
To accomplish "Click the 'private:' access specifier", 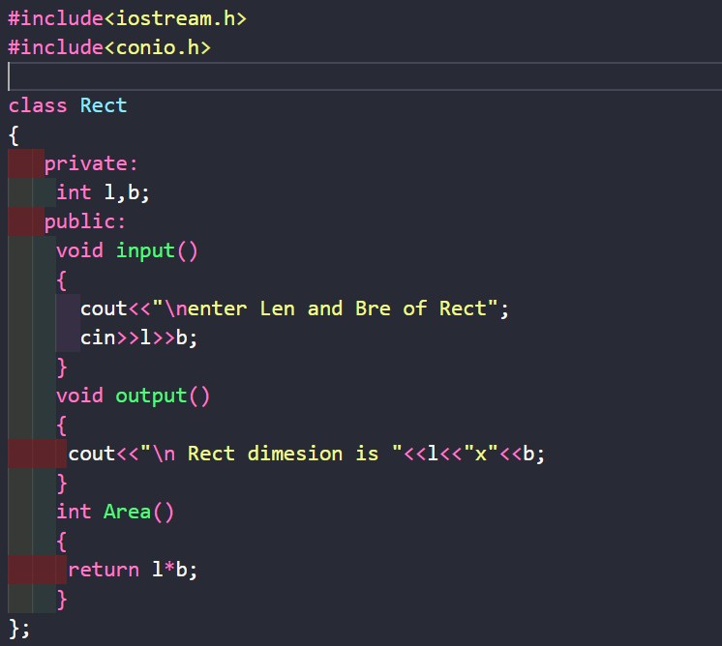I will 91,163.
